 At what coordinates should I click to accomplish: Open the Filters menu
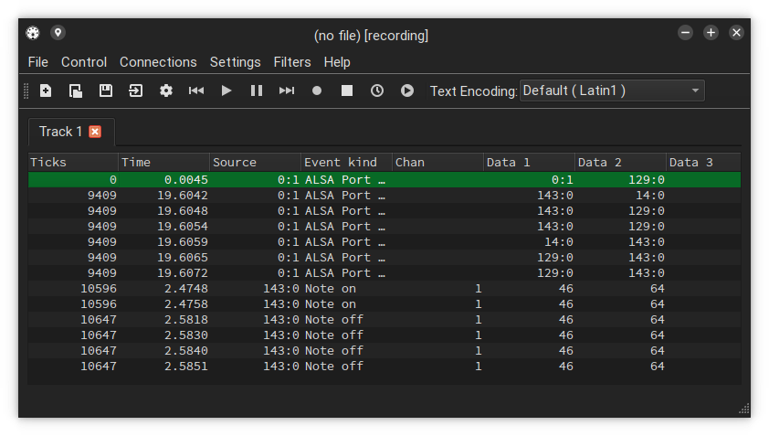(292, 62)
